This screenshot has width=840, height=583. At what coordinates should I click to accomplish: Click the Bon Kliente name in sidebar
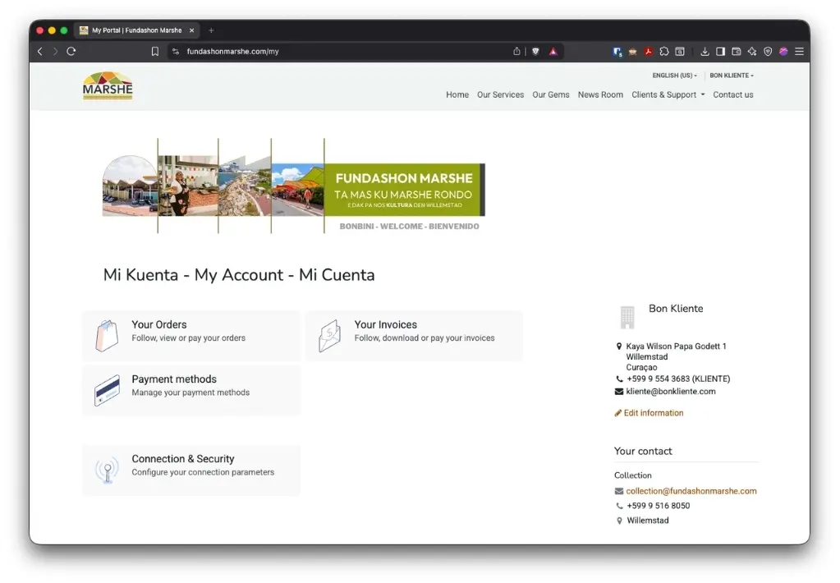(x=676, y=309)
